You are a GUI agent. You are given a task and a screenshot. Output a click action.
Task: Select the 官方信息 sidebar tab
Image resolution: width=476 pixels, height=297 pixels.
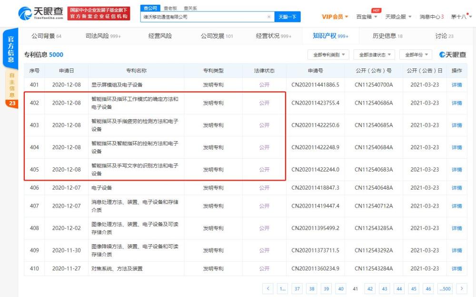click(11, 49)
